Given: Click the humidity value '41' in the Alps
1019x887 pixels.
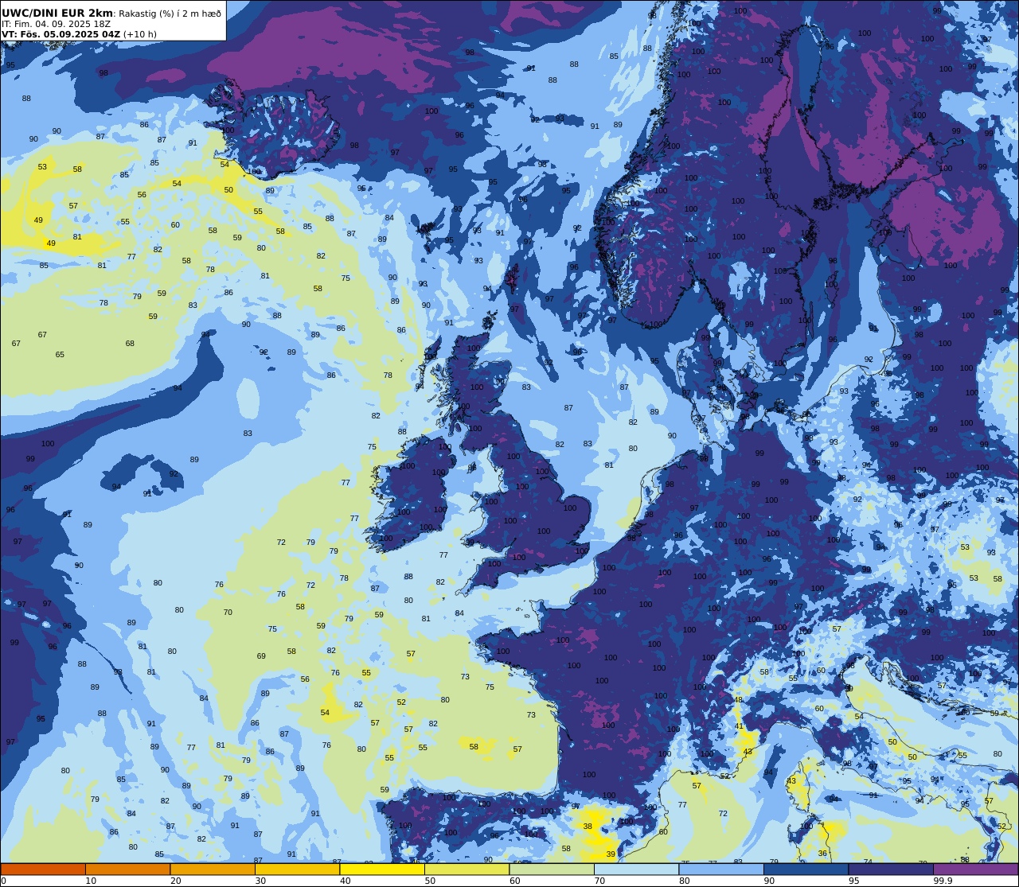Looking at the screenshot, I should 739,726.
